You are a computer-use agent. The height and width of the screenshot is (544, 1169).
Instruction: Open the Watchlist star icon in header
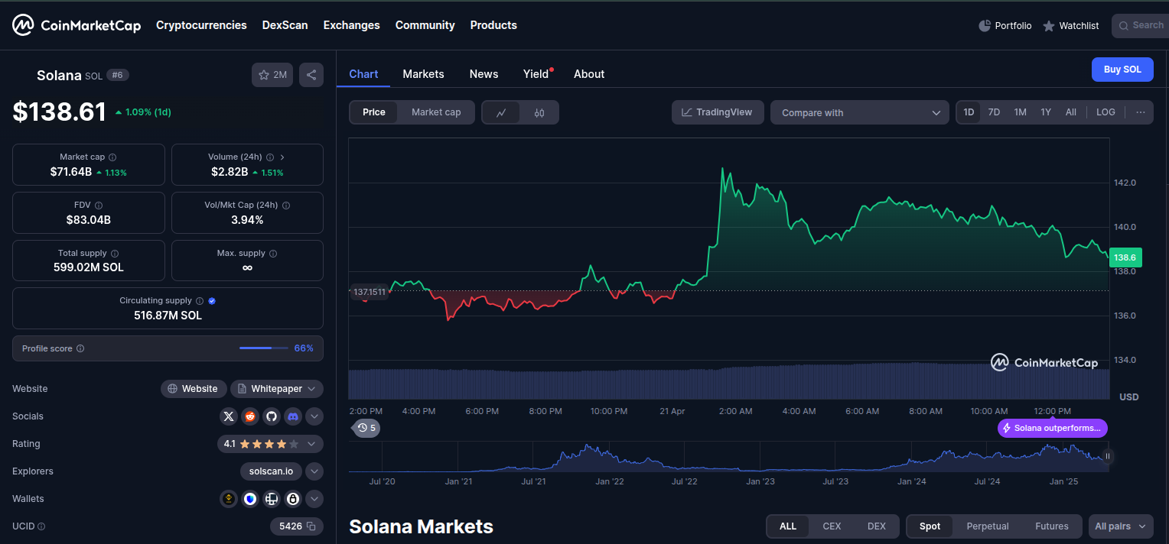1049,26
